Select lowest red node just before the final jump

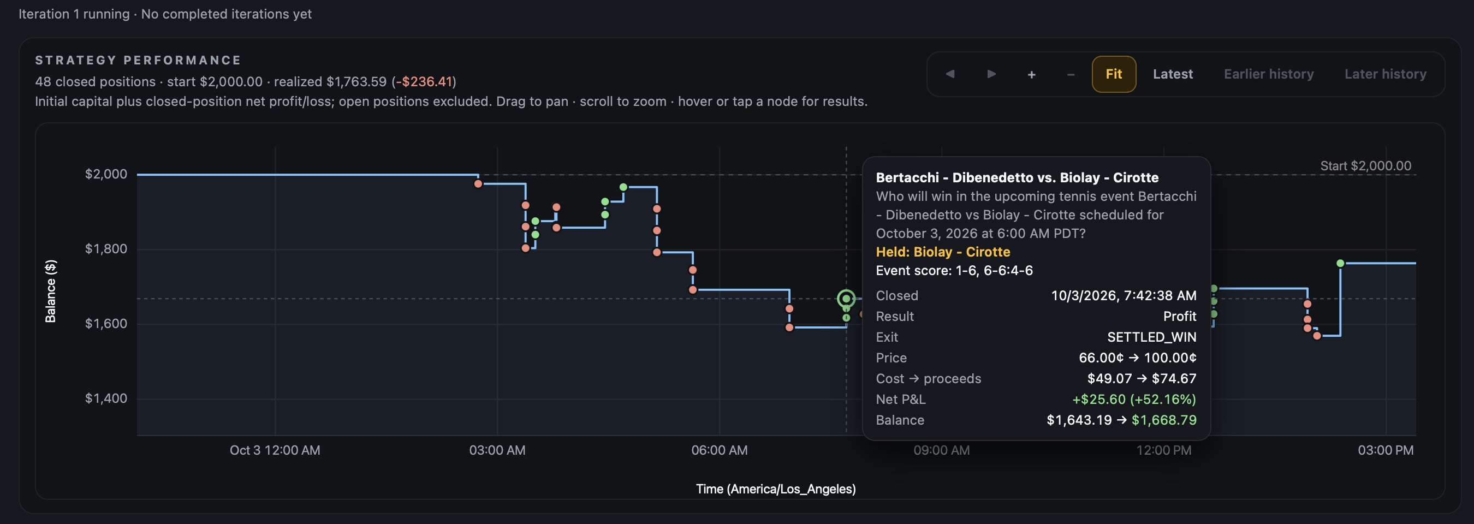coord(1317,336)
